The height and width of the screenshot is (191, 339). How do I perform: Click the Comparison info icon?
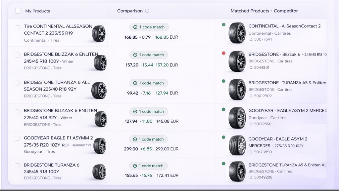tap(147, 11)
